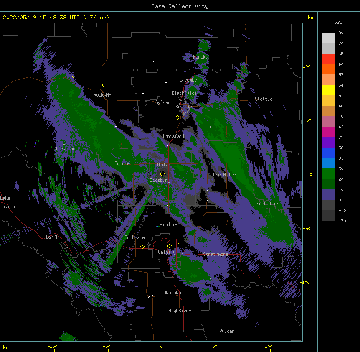Click the asterisk marker above Limestone
This screenshot has width=360, height=352.
pyautogui.click(x=64, y=145)
